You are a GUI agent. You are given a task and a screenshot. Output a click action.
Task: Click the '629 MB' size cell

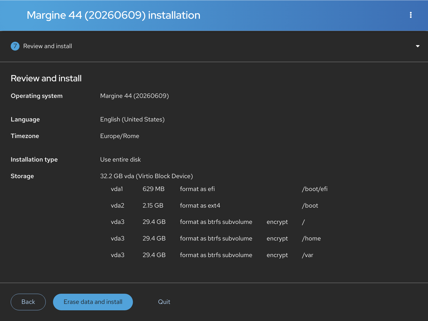click(x=154, y=189)
